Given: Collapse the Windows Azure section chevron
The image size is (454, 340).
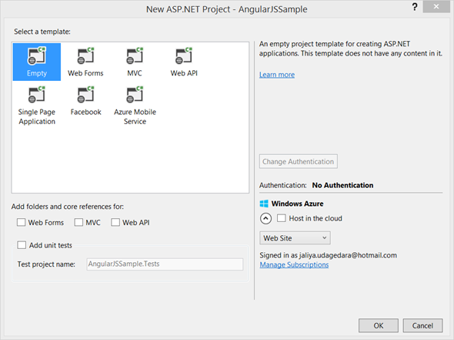Looking at the screenshot, I should pos(265,218).
